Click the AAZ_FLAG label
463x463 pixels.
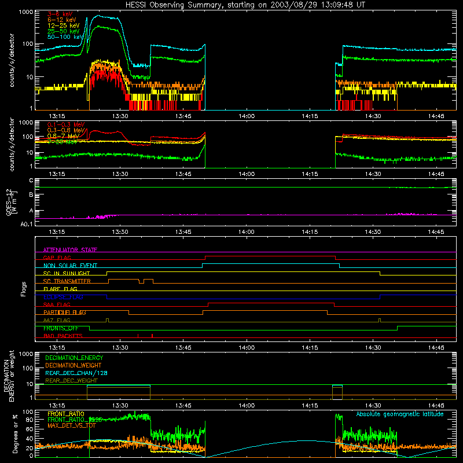(x=57, y=321)
